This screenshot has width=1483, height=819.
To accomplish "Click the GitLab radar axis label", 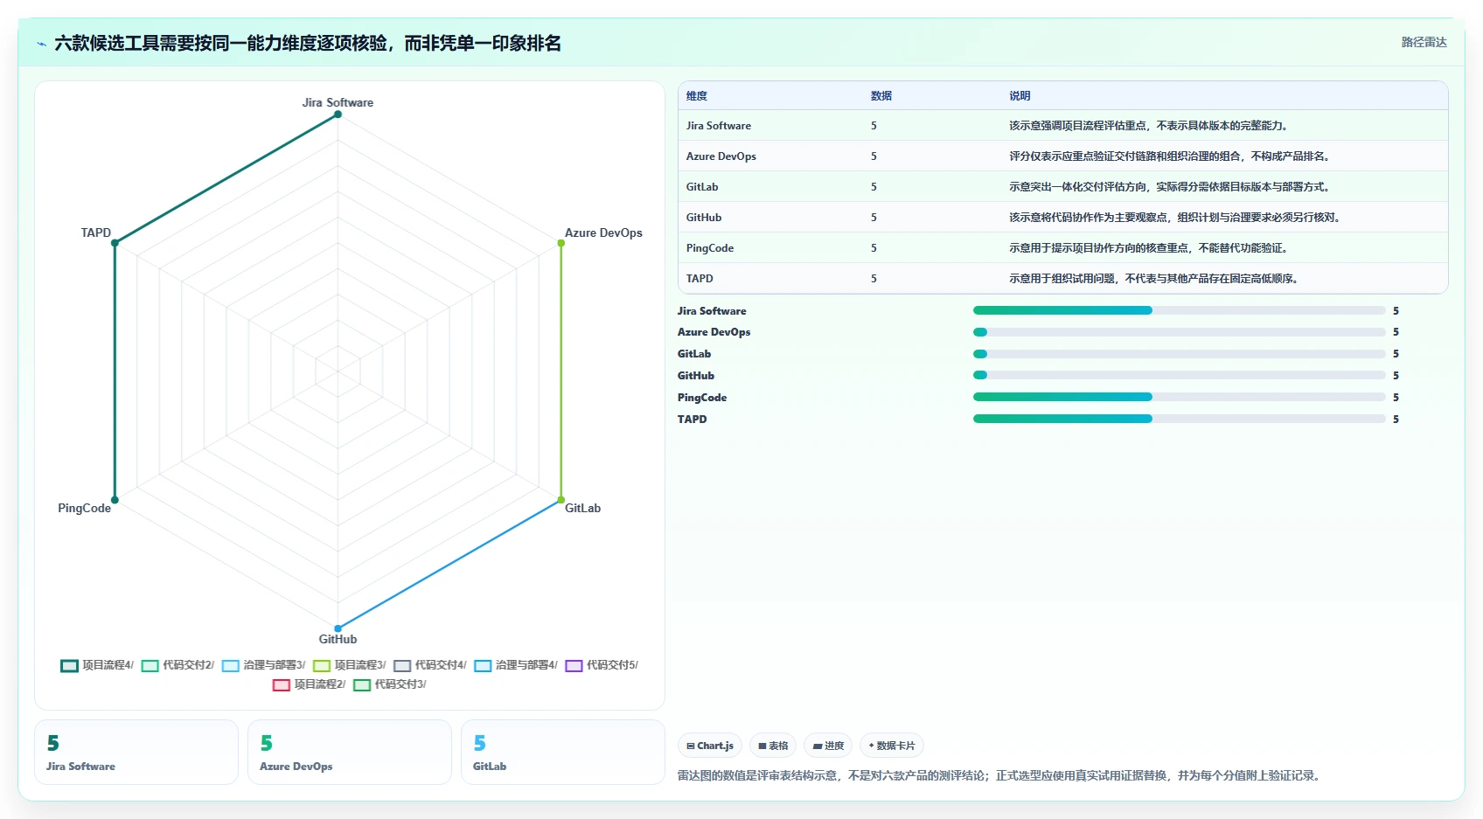I will [582, 508].
